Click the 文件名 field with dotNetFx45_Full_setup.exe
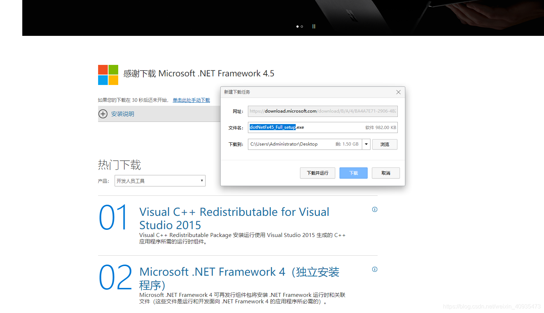This screenshot has width=544, height=313. [323, 127]
